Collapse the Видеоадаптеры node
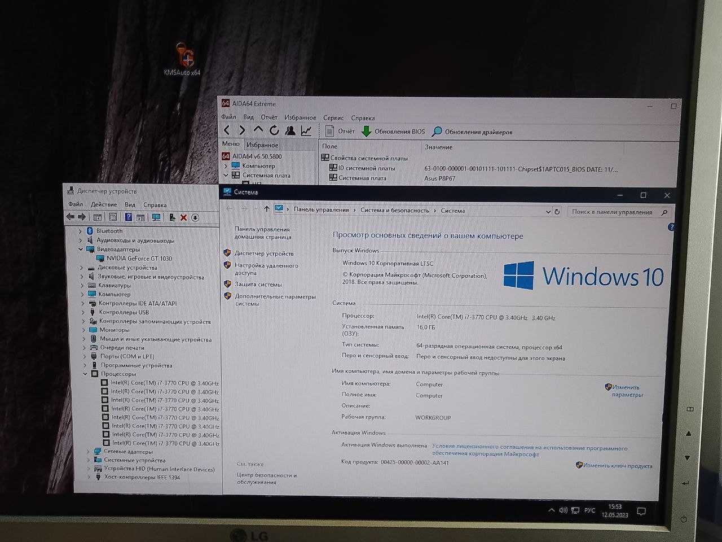Image resolution: width=722 pixels, height=542 pixels. click(81, 249)
